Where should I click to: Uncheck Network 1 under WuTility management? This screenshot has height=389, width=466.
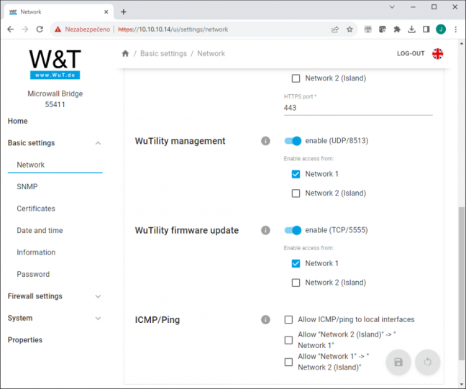pos(296,174)
